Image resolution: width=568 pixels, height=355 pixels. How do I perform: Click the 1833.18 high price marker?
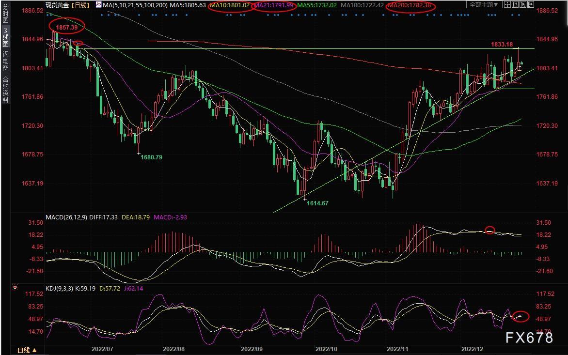[502, 45]
